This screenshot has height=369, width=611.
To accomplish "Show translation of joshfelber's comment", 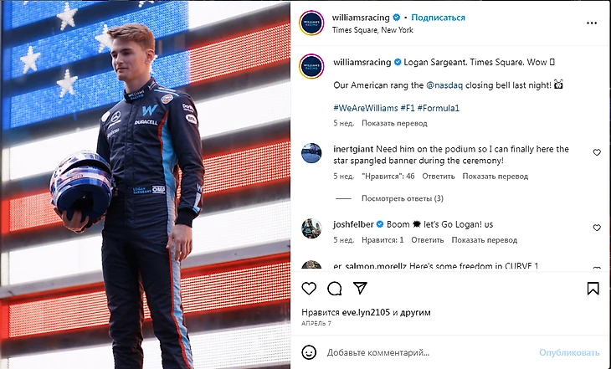I will pos(484,240).
